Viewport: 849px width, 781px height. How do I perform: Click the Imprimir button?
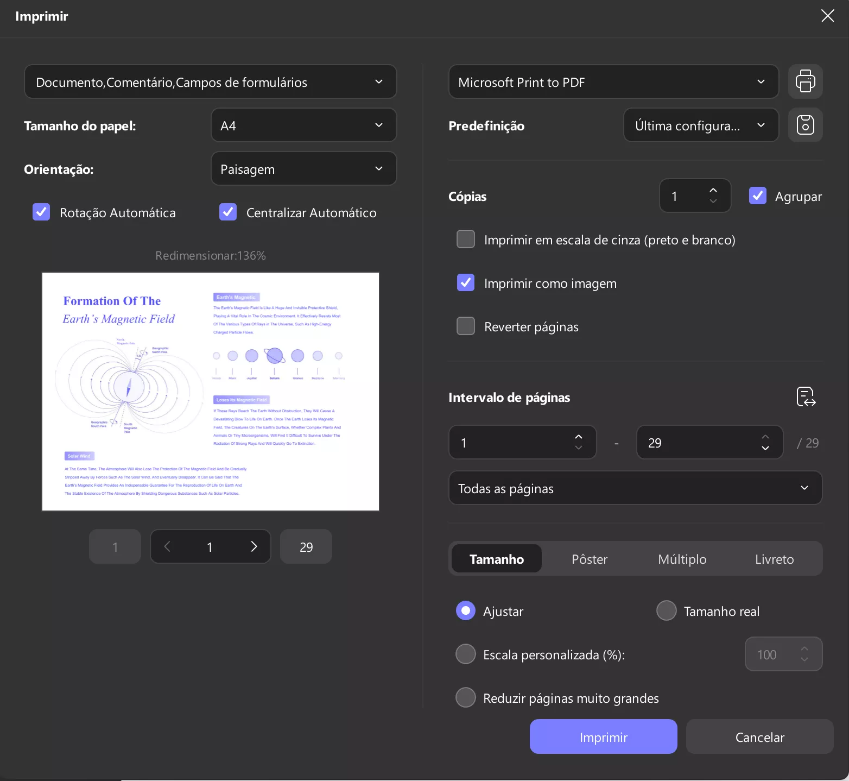point(604,736)
